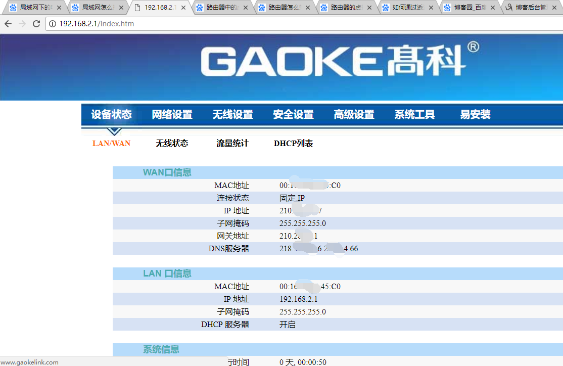The image size is (563, 366).
Task: Close the 路由器的虚 tab
Action: [369, 8]
